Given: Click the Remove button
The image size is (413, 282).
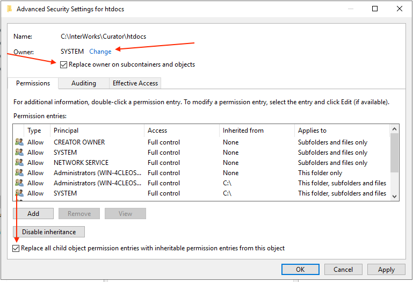Looking at the screenshot, I should [x=79, y=213].
